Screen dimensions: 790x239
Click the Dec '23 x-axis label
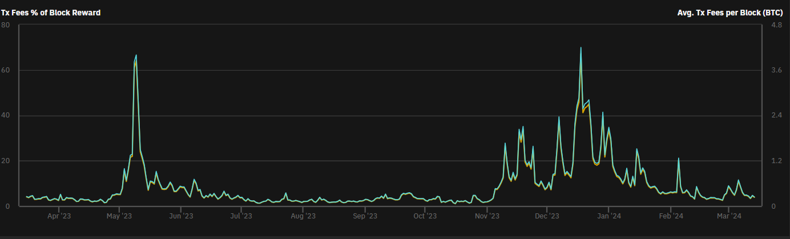click(547, 216)
